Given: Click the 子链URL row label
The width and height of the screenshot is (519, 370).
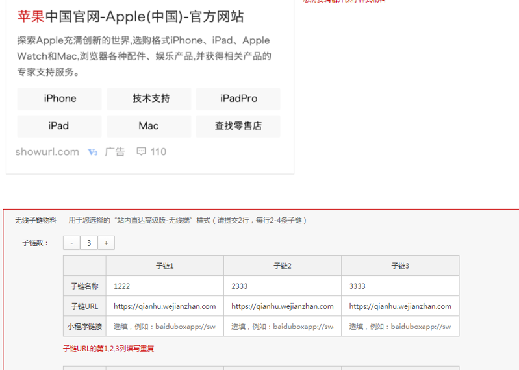Looking at the screenshot, I should click(x=84, y=306).
